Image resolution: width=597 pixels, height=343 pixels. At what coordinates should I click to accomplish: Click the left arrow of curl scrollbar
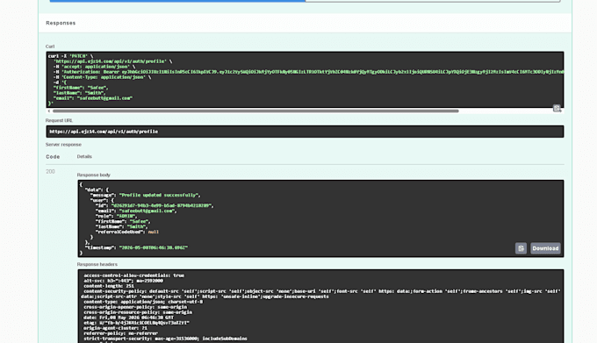click(49, 111)
